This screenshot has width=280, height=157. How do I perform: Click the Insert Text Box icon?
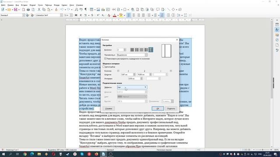108,10
